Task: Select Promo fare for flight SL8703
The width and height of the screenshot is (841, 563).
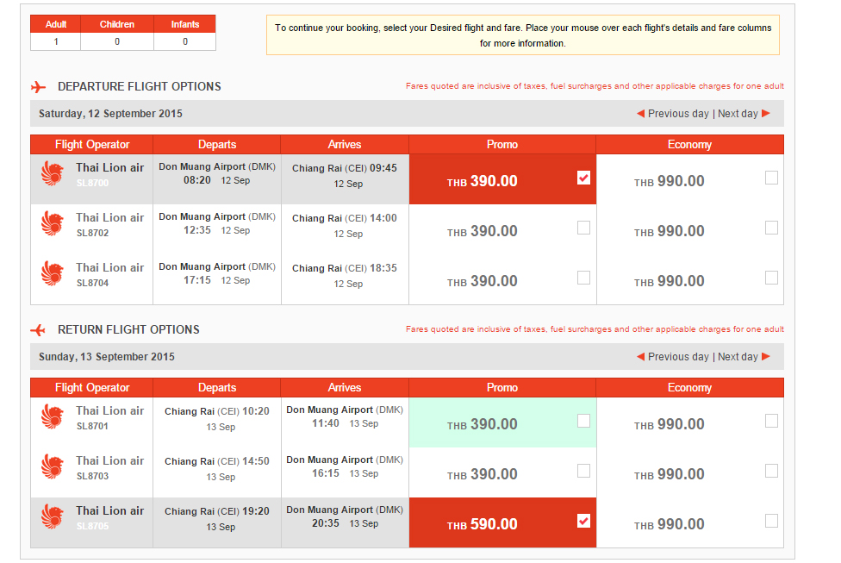Action: 583,471
